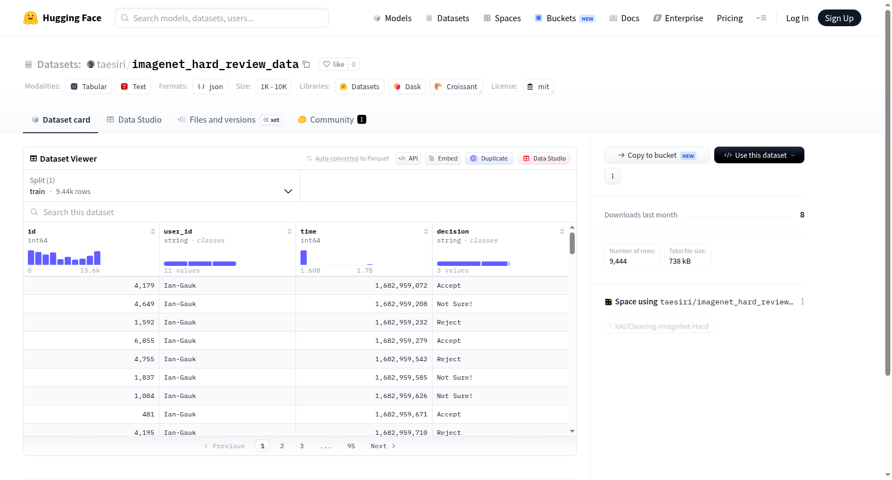
Task: Focus the Search this dataset field
Action: (300, 212)
